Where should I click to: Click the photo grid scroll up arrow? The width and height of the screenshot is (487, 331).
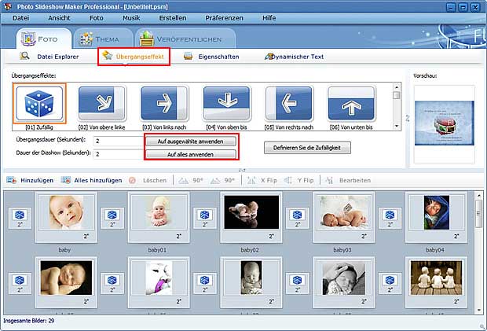coord(478,196)
